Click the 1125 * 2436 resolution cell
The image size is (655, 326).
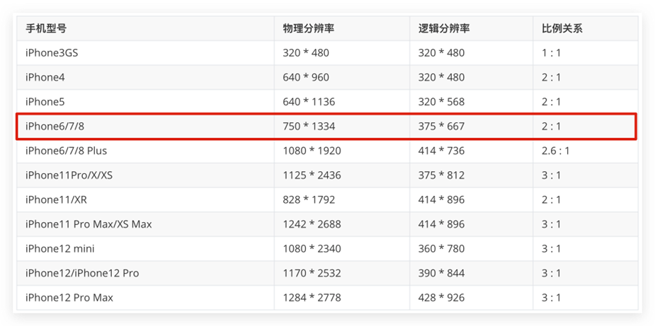(312, 175)
